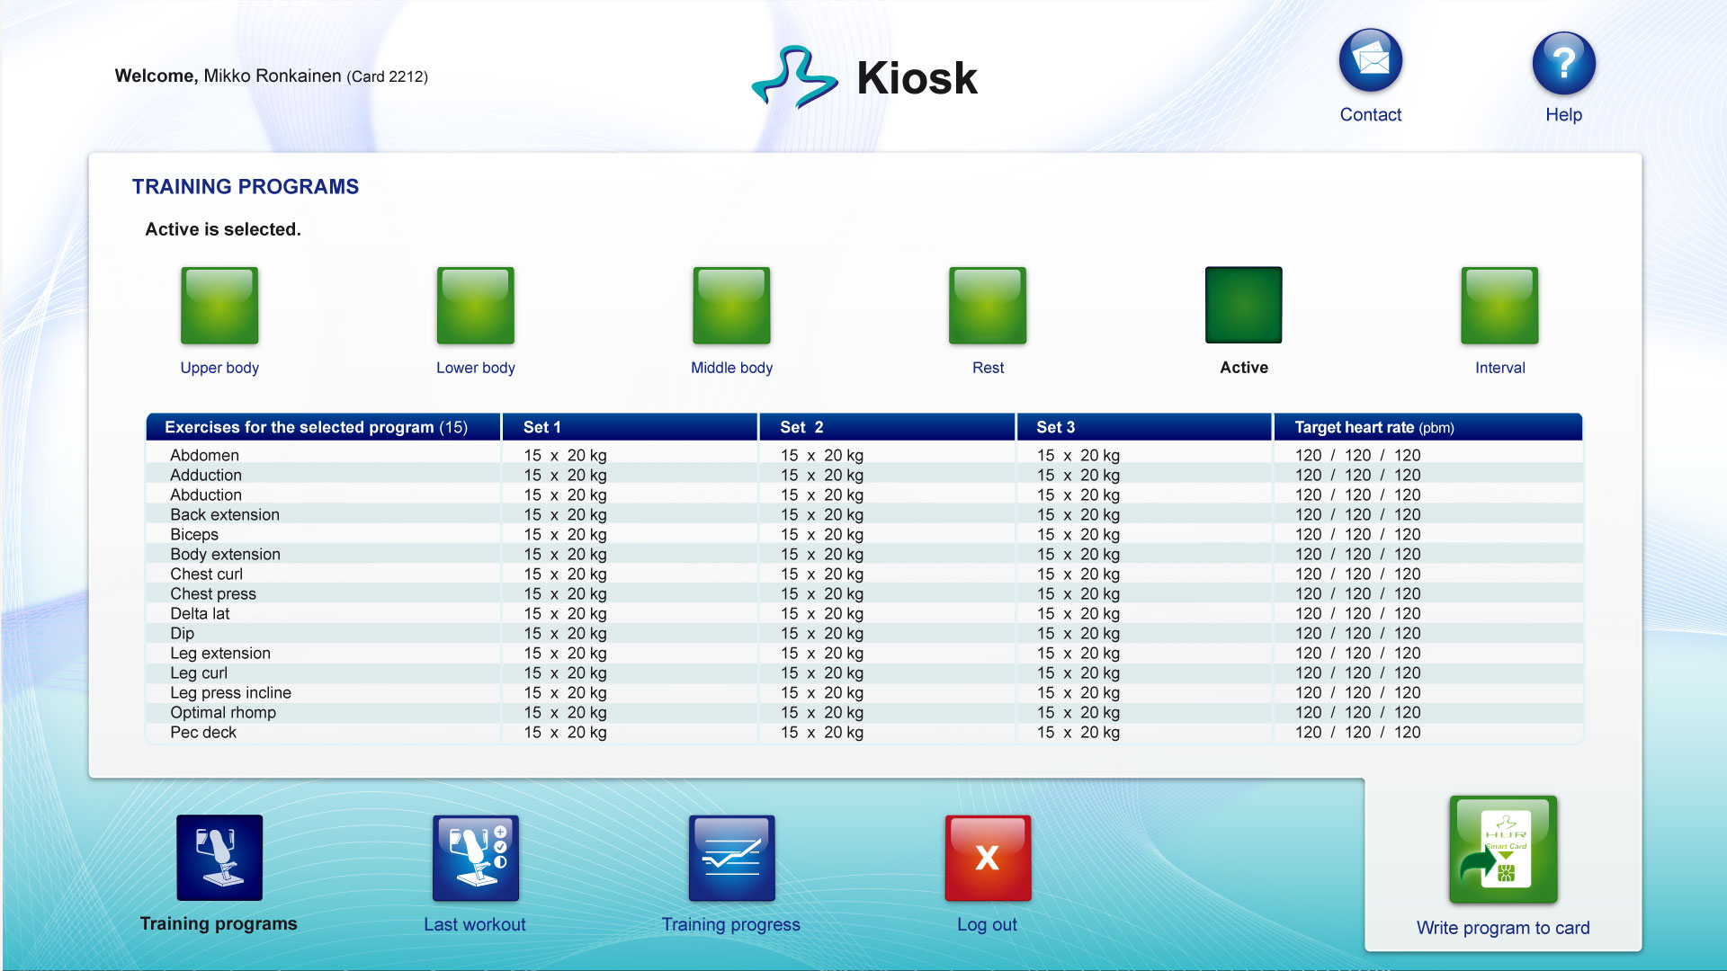Select the Leg press incline row
1727x971 pixels.
tap(231, 693)
